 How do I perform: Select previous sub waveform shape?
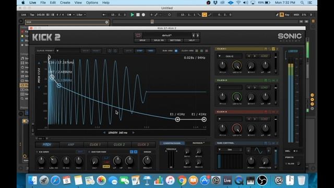tap(248, 151)
